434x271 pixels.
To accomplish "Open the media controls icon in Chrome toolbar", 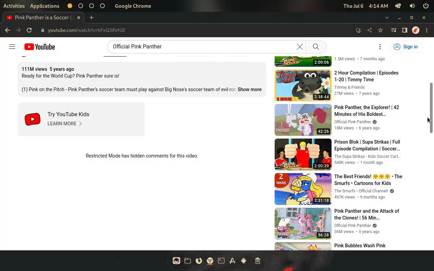I will (394, 30).
